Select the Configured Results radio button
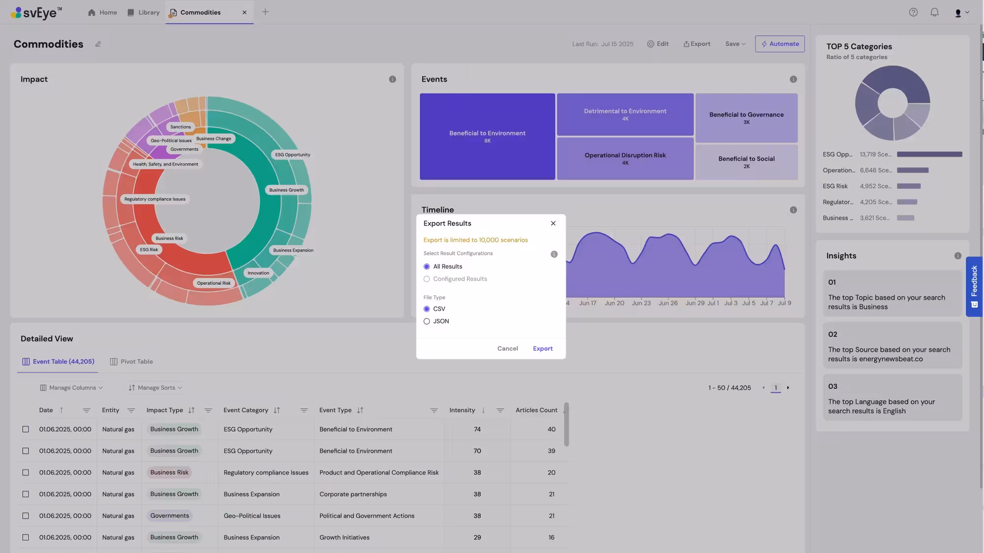This screenshot has width=984, height=553. [427, 279]
